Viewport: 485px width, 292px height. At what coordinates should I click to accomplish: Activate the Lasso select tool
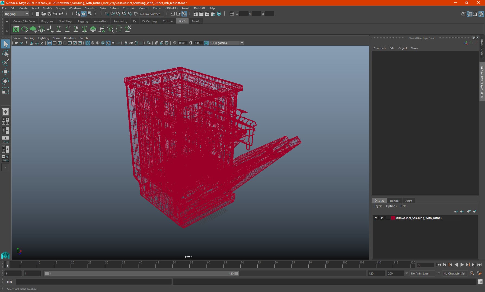(x=5, y=53)
